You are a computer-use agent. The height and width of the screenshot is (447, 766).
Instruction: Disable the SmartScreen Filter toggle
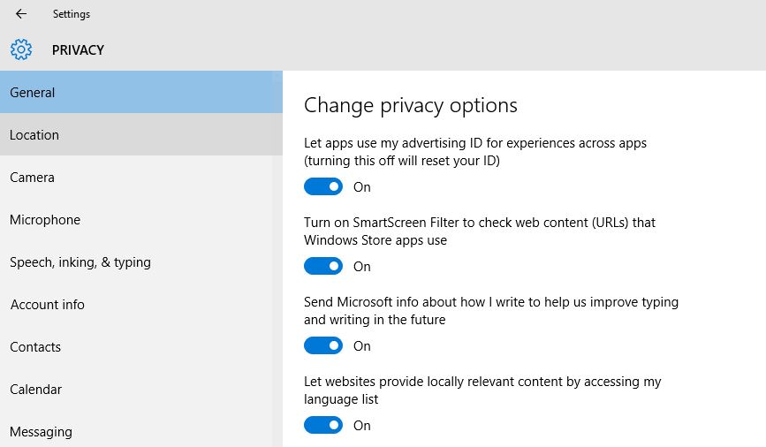323,266
